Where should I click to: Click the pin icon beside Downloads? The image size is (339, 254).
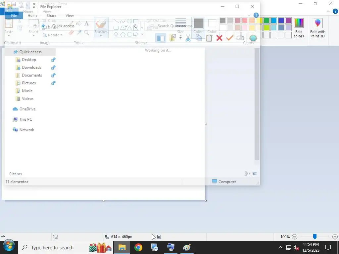point(53,67)
